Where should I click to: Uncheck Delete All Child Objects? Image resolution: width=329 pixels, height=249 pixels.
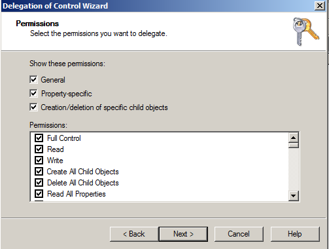(39, 183)
